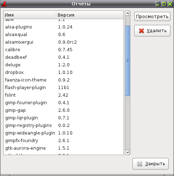Select the alsamixergui entry
Image resolution: width=174 pixels, height=176 pixels.
tap(64, 42)
